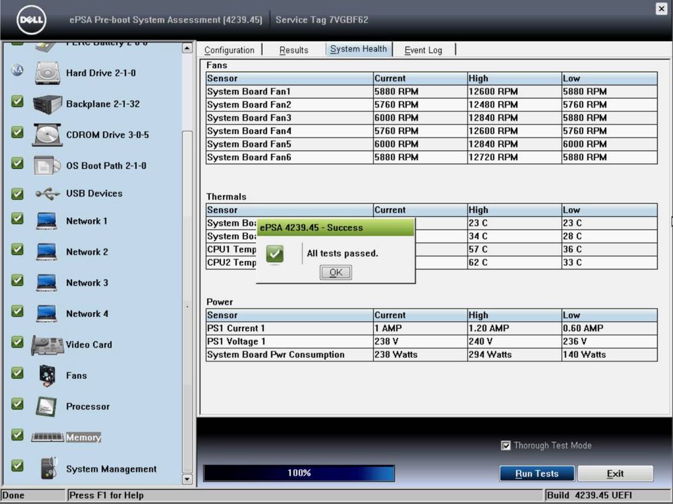Screen dimensions: 673x504
Task: Click the device list scroll-up arrow
Action: pos(187,48)
